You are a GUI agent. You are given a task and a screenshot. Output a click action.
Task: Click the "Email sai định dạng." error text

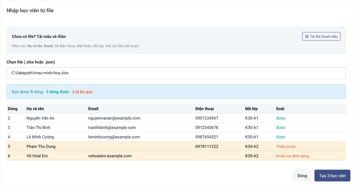293,156
